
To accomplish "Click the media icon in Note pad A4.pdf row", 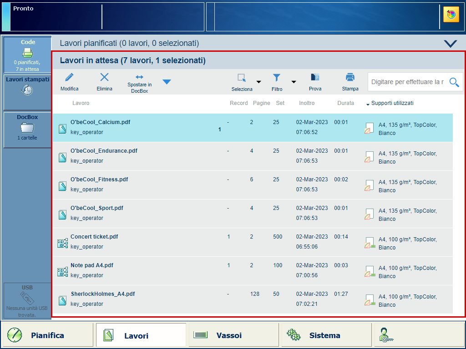I will tap(370, 272).
